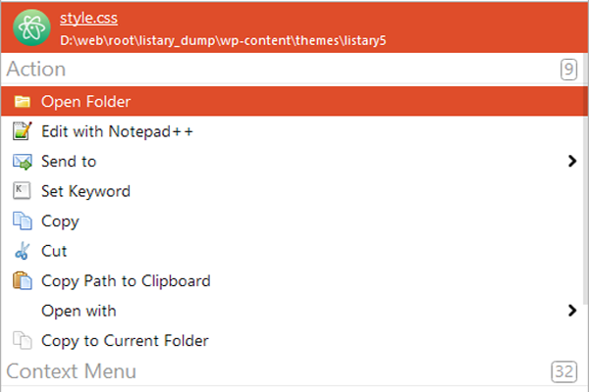Select Edit with Notepad++ menu entry

(117, 131)
